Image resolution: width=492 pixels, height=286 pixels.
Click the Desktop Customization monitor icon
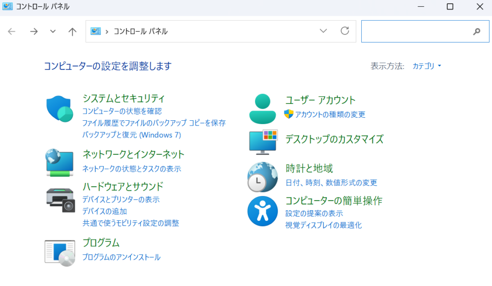click(x=263, y=142)
